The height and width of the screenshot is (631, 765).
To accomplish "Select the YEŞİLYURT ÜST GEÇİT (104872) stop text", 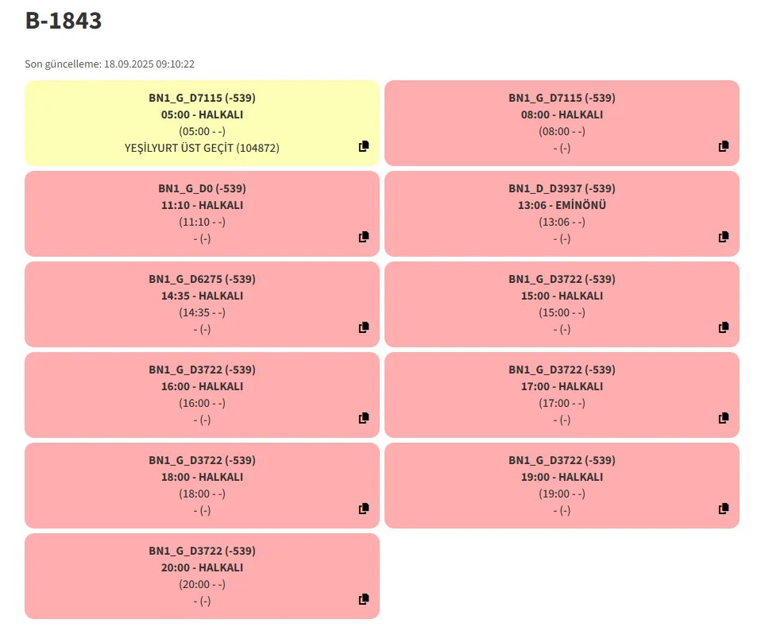I will 202,148.
